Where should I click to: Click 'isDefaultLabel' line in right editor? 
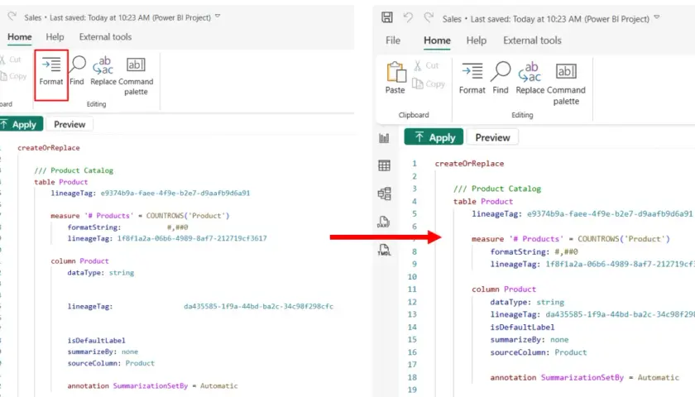click(522, 328)
